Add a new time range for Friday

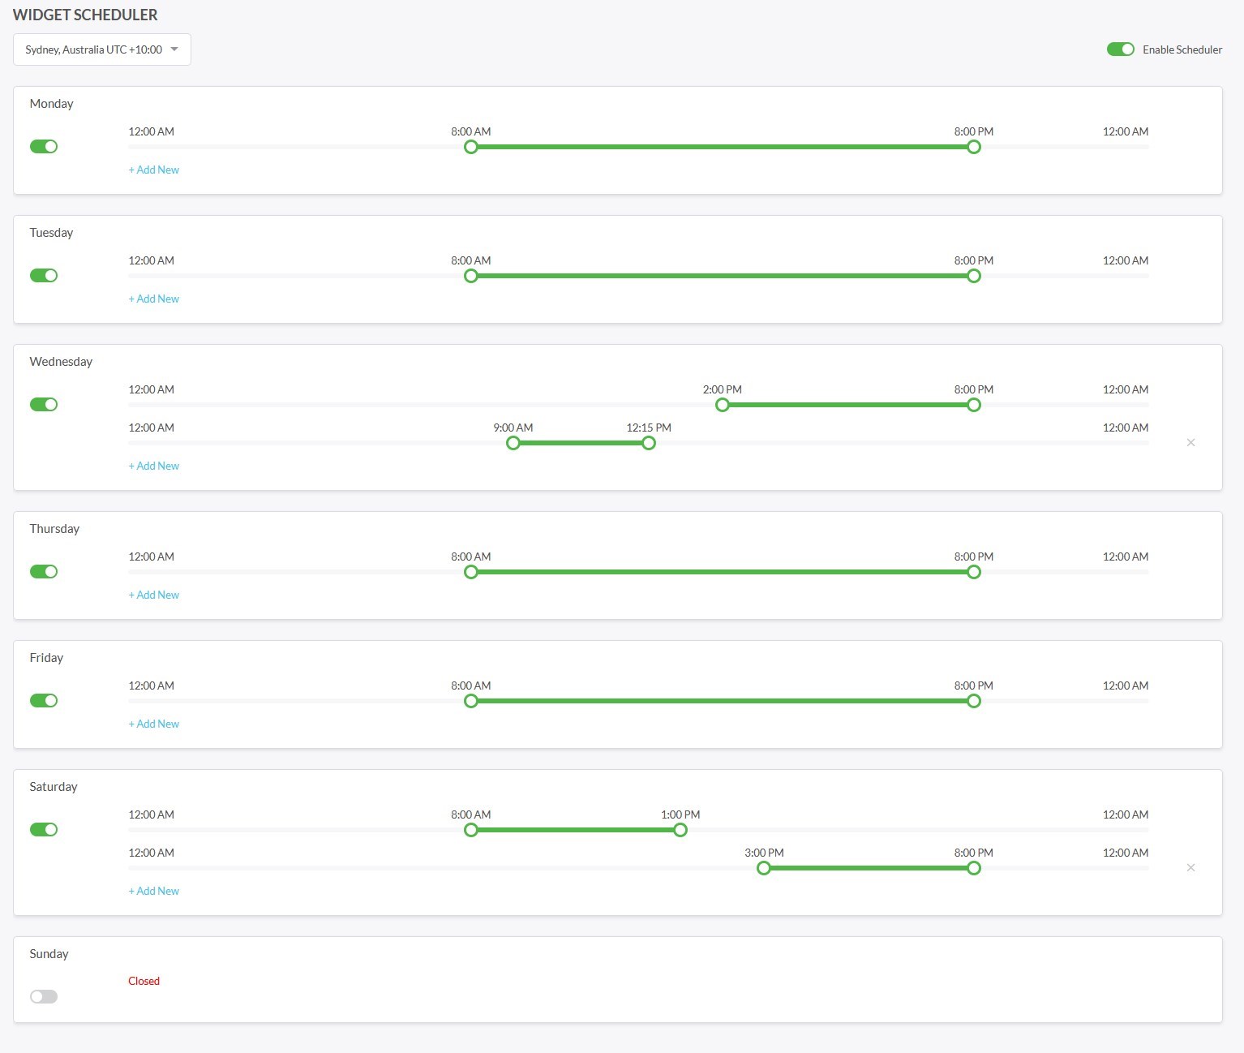154,724
